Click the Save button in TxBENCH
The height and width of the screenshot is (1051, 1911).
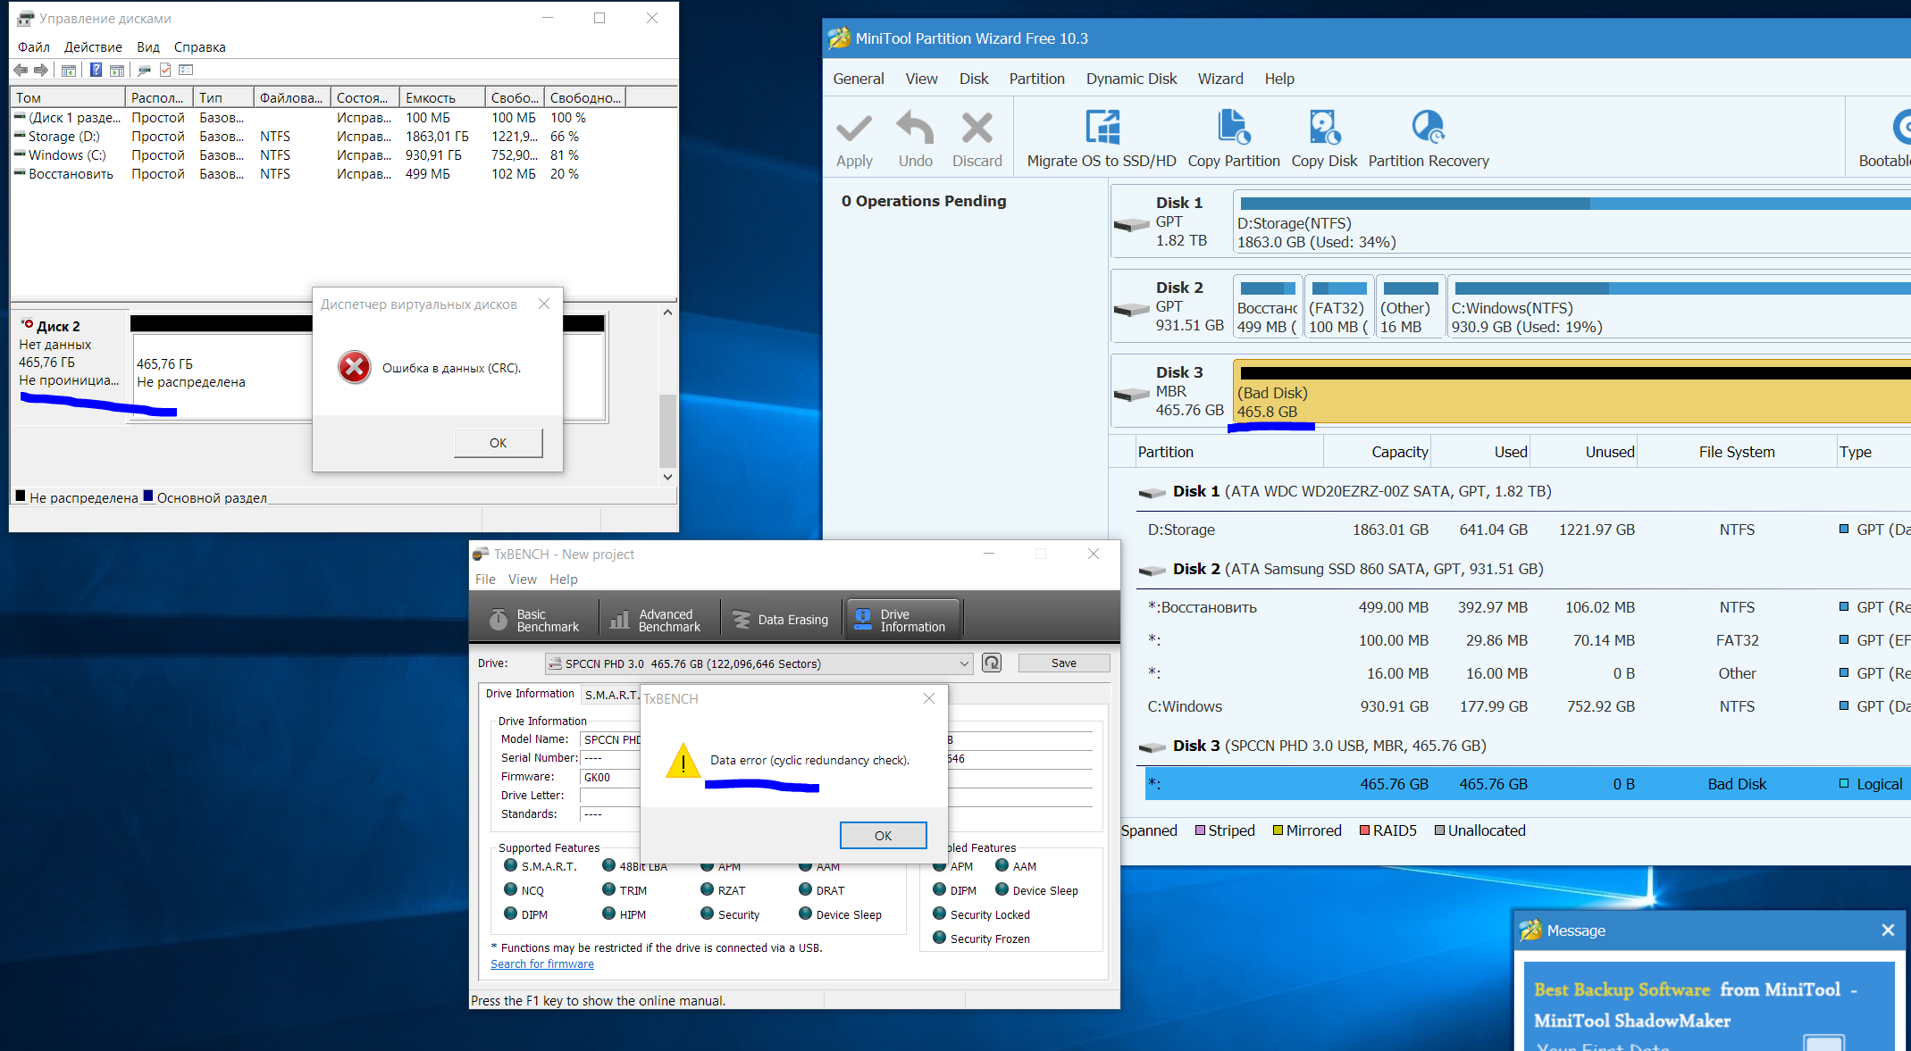tap(1063, 663)
